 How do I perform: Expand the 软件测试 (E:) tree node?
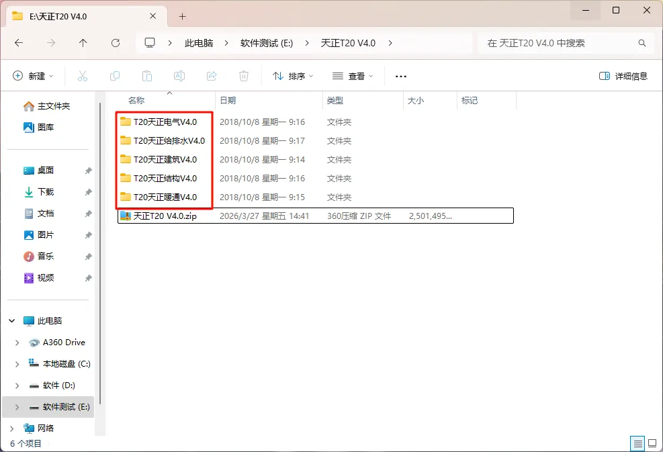[x=17, y=407]
